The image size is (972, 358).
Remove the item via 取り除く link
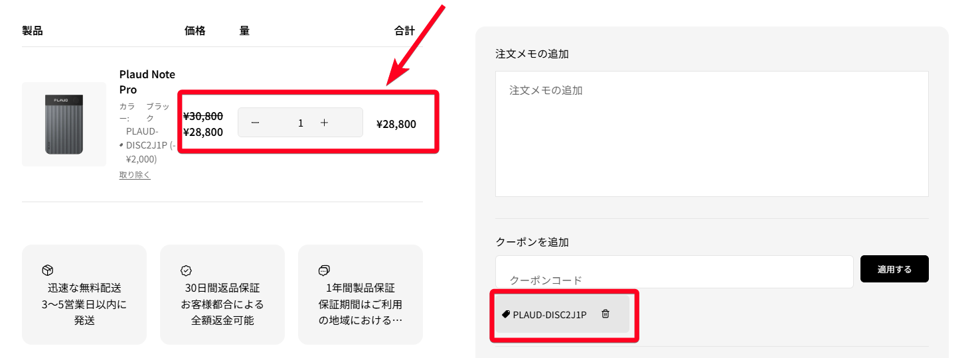click(135, 175)
